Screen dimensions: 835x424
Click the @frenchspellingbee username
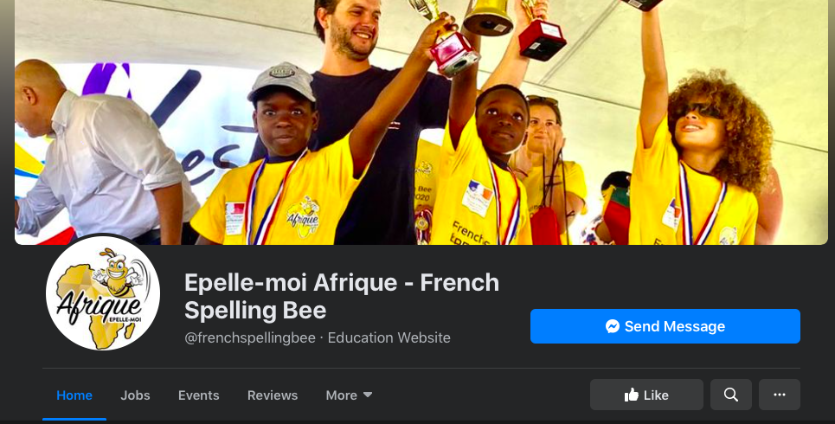250,337
